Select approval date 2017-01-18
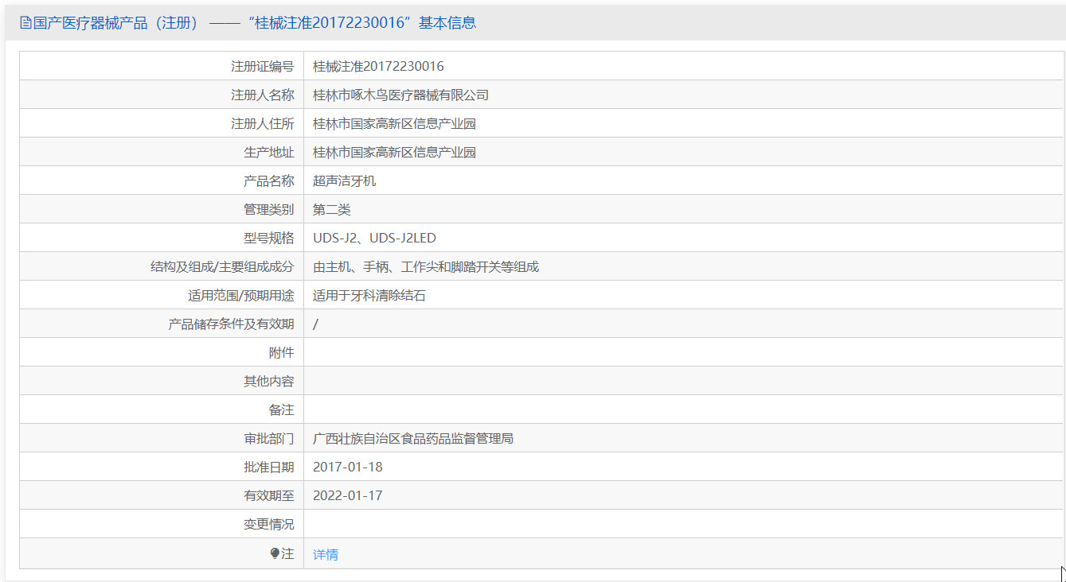Image resolution: width=1066 pixels, height=582 pixels. click(x=348, y=467)
